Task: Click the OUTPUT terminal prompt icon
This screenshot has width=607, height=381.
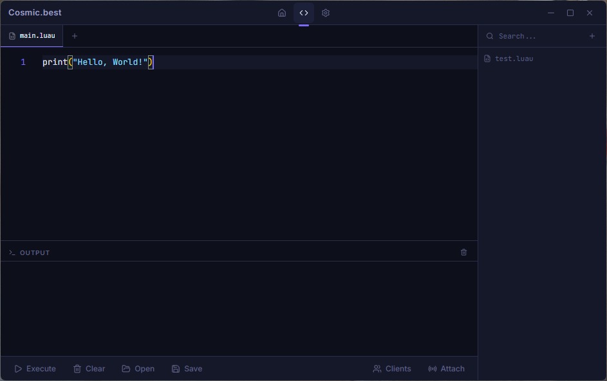Action: pos(12,253)
